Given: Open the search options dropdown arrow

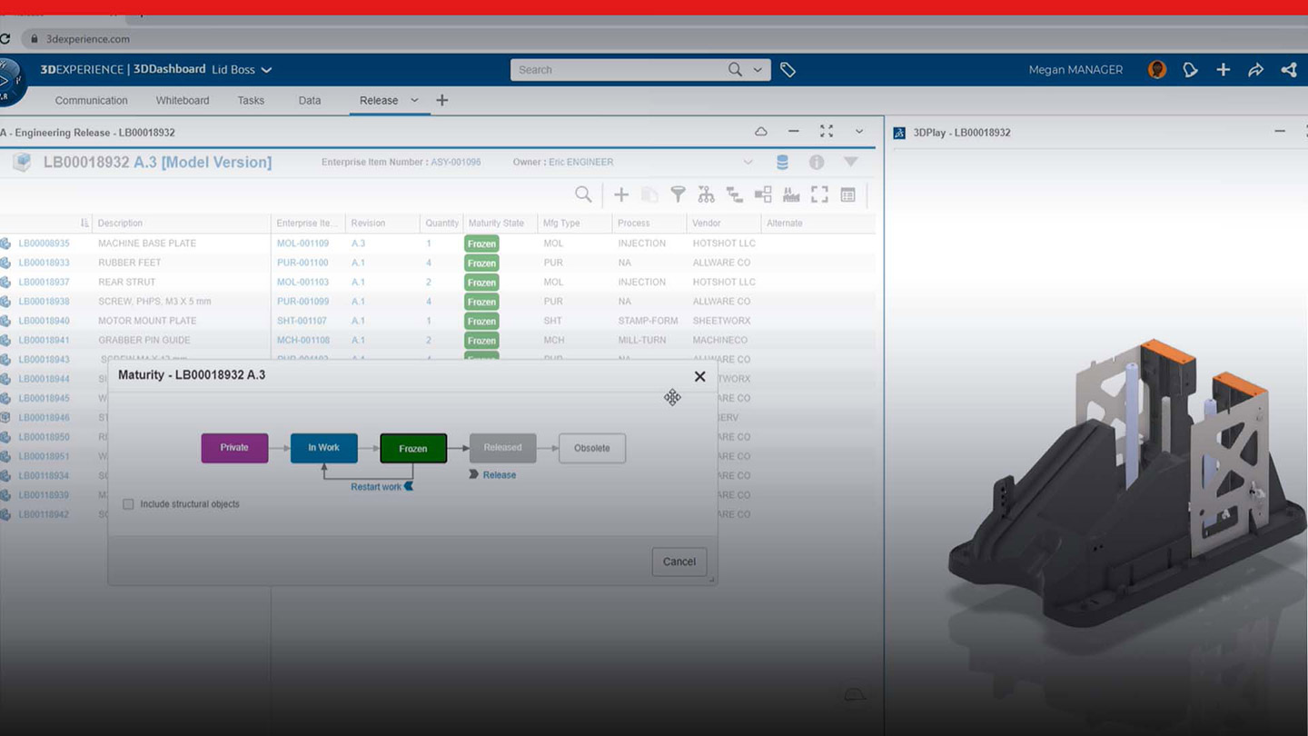Looking at the screenshot, I should [758, 70].
